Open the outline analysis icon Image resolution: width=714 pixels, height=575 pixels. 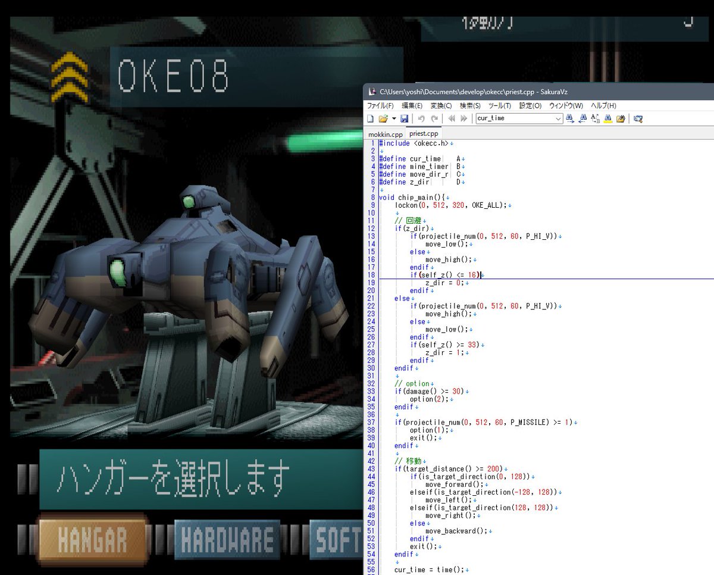(638, 118)
